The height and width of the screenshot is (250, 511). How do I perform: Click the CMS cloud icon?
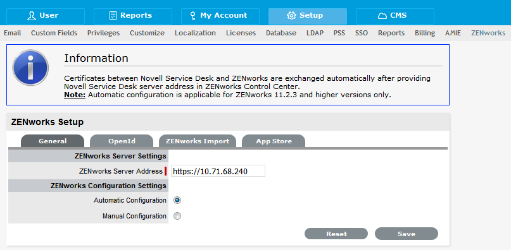(382, 16)
